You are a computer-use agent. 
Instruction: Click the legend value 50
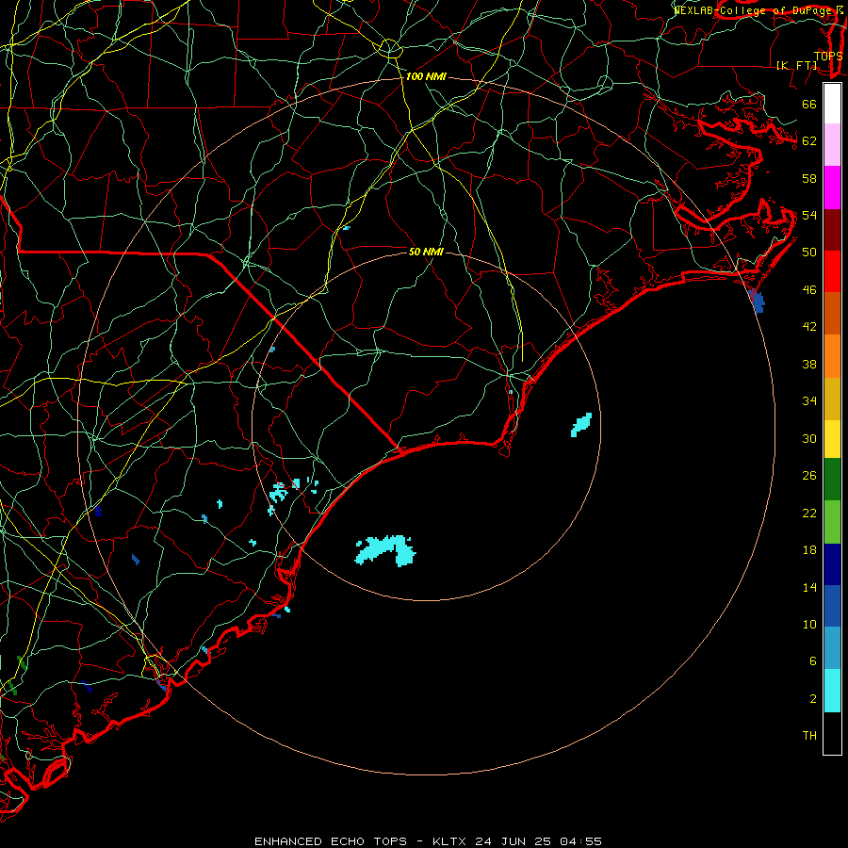pos(809,253)
